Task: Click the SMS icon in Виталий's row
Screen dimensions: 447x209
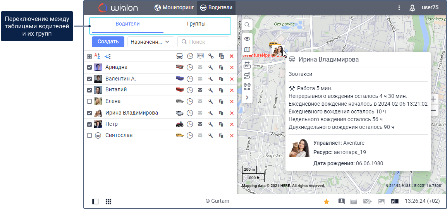Action: point(200,90)
